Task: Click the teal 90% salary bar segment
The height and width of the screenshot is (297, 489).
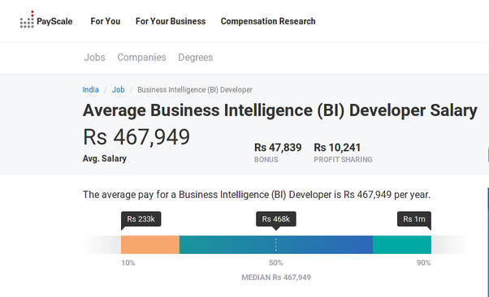Action: (402, 244)
